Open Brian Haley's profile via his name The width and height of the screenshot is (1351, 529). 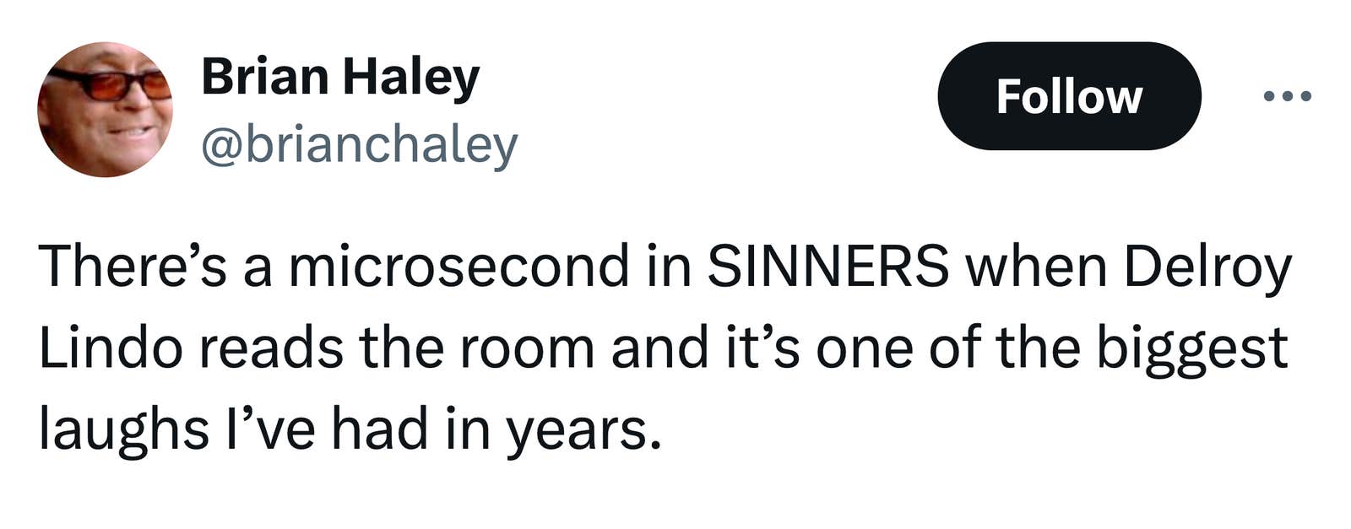[342, 76]
